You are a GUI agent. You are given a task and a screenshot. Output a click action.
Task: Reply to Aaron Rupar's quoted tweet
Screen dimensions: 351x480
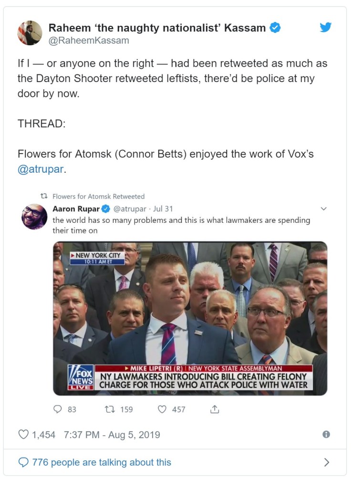pos(58,409)
